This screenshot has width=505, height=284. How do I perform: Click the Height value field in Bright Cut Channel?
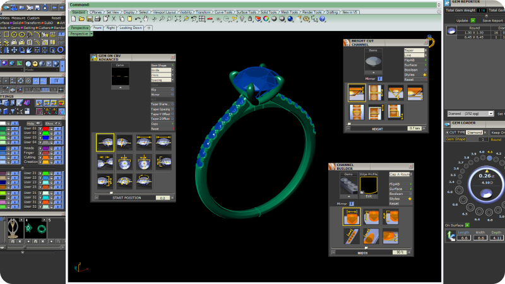point(415,128)
